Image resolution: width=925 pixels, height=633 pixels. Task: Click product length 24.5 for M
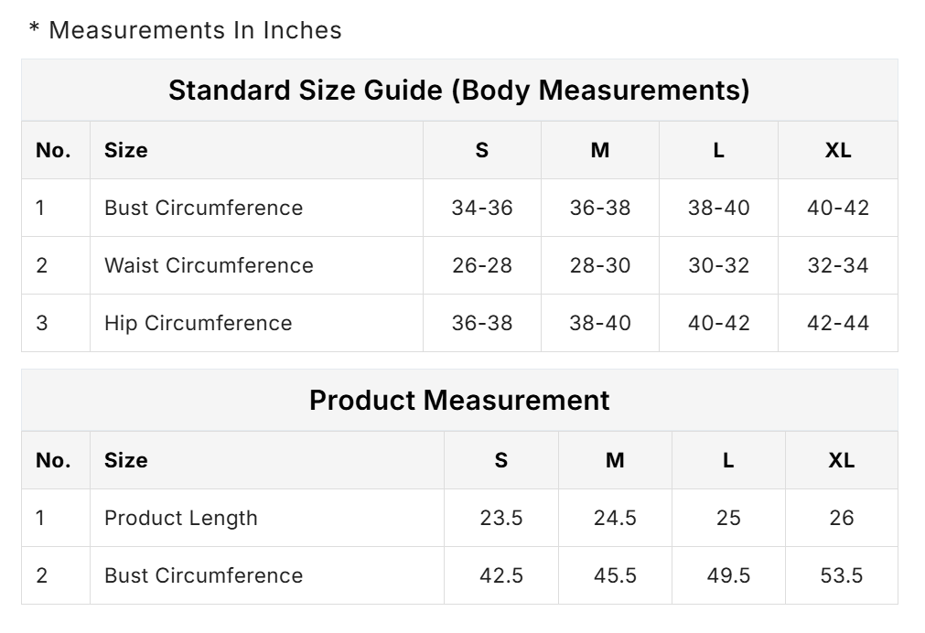pos(615,518)
